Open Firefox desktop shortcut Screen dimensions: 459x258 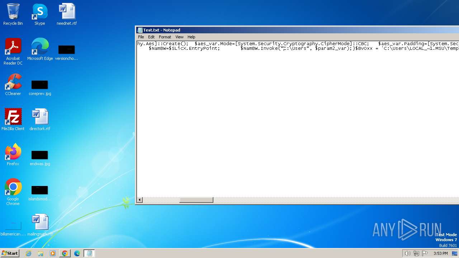(x=13, y=155)
